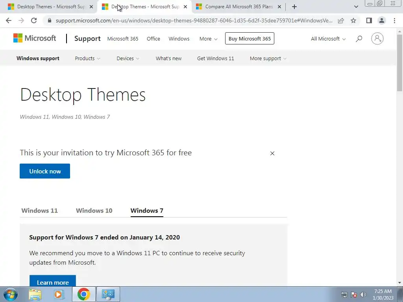Open Get Windows 11 link

point(216,58)
